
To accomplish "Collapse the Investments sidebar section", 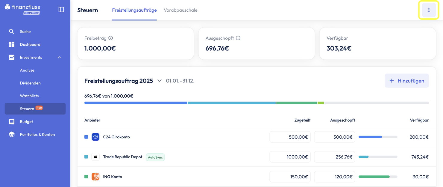I will [59, 57].
